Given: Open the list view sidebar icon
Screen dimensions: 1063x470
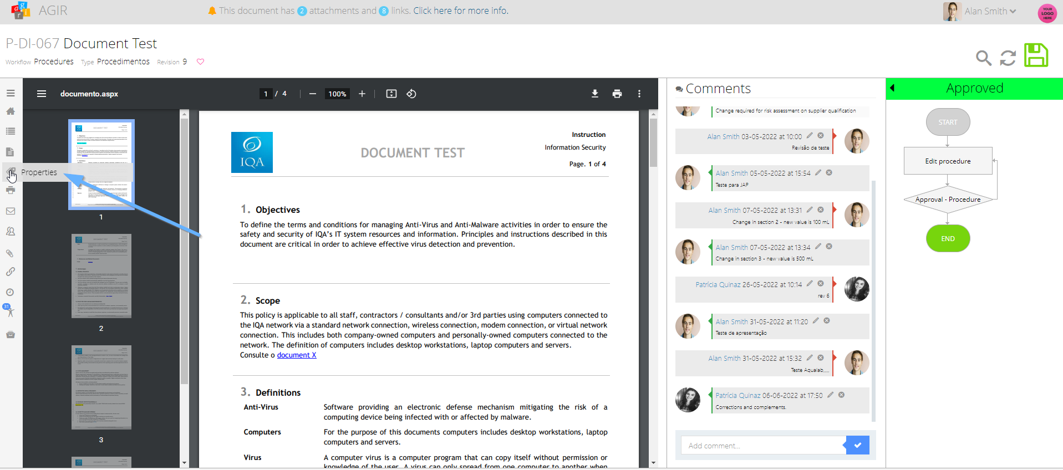Looking at the screenshot, I should click(x=11, y=131).
